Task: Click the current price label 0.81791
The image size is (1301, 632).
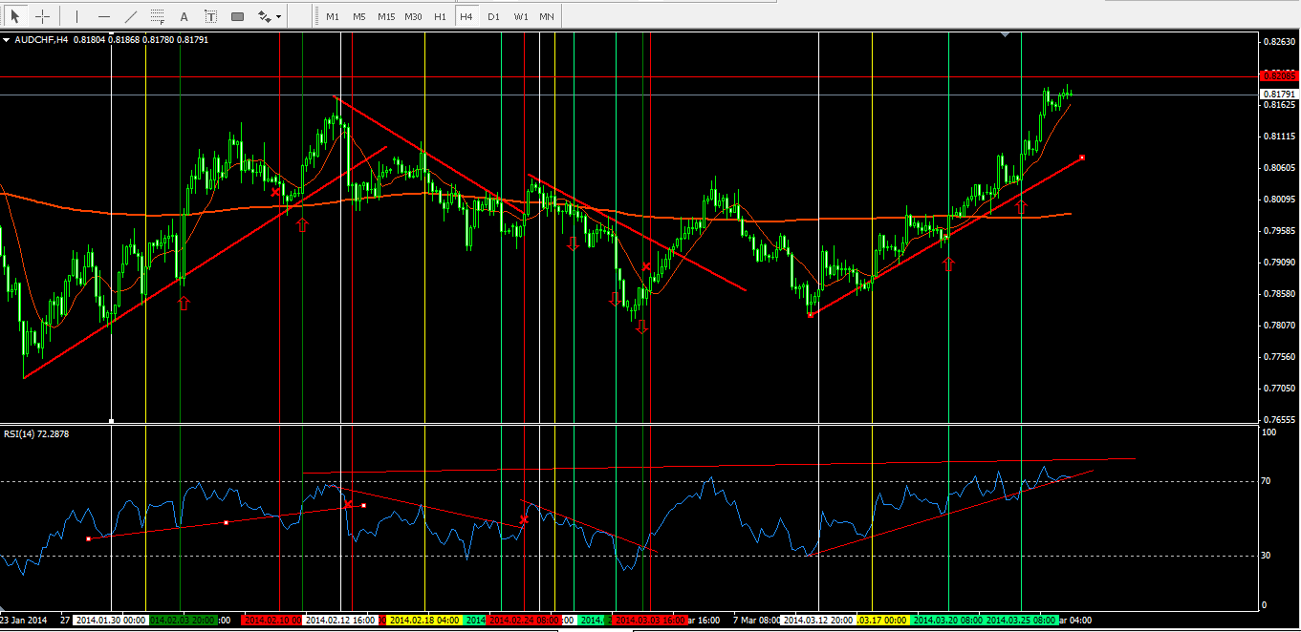Action: 1278,94
